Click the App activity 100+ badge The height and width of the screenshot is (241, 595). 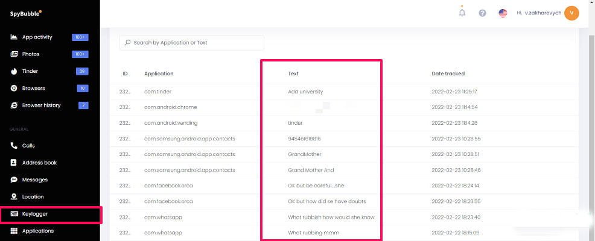[x=80, y=37]
